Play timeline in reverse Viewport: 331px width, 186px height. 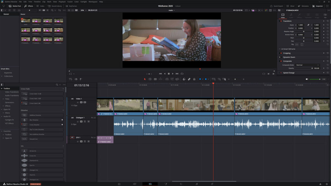point(165,74)
